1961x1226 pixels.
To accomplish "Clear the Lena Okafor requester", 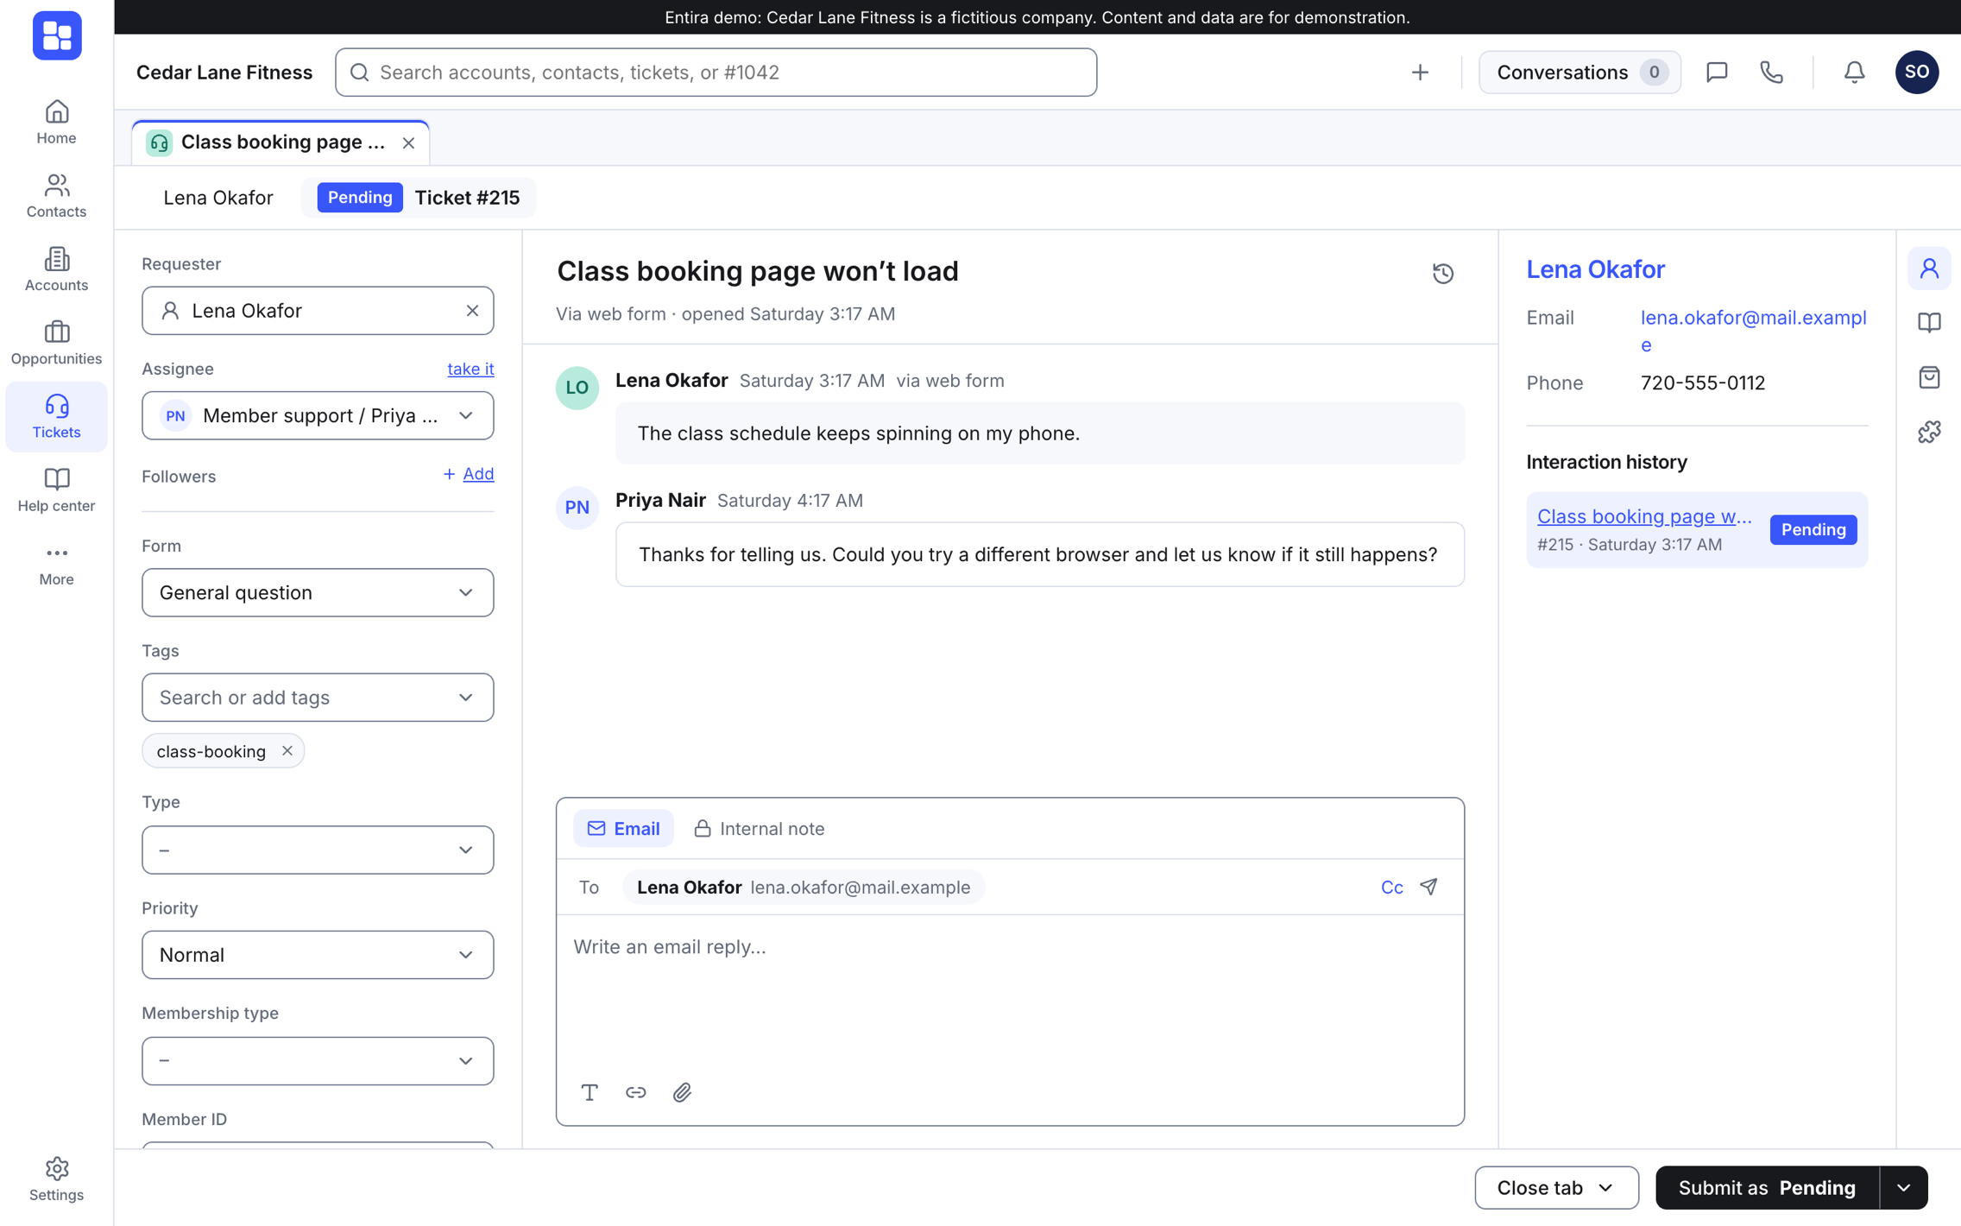I will tap(472, 311).
